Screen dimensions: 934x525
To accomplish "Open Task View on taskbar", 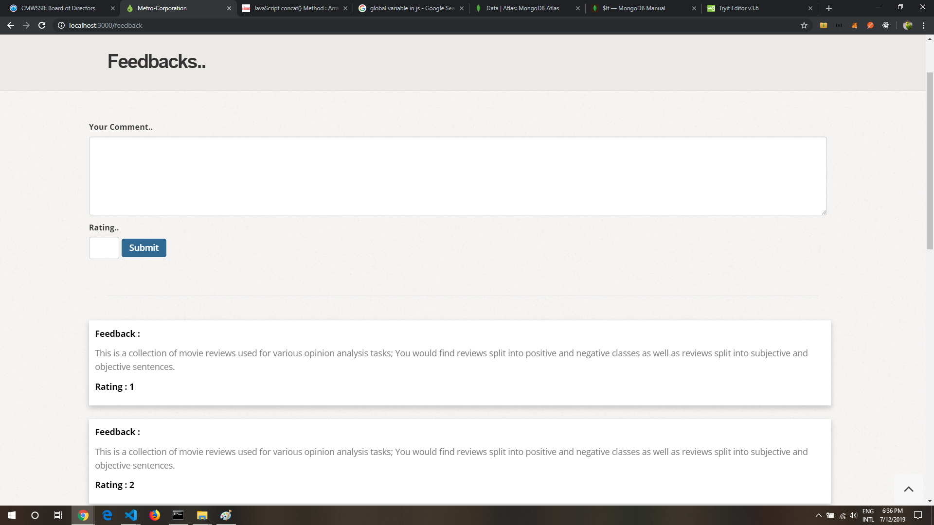I will coord(58,515).
